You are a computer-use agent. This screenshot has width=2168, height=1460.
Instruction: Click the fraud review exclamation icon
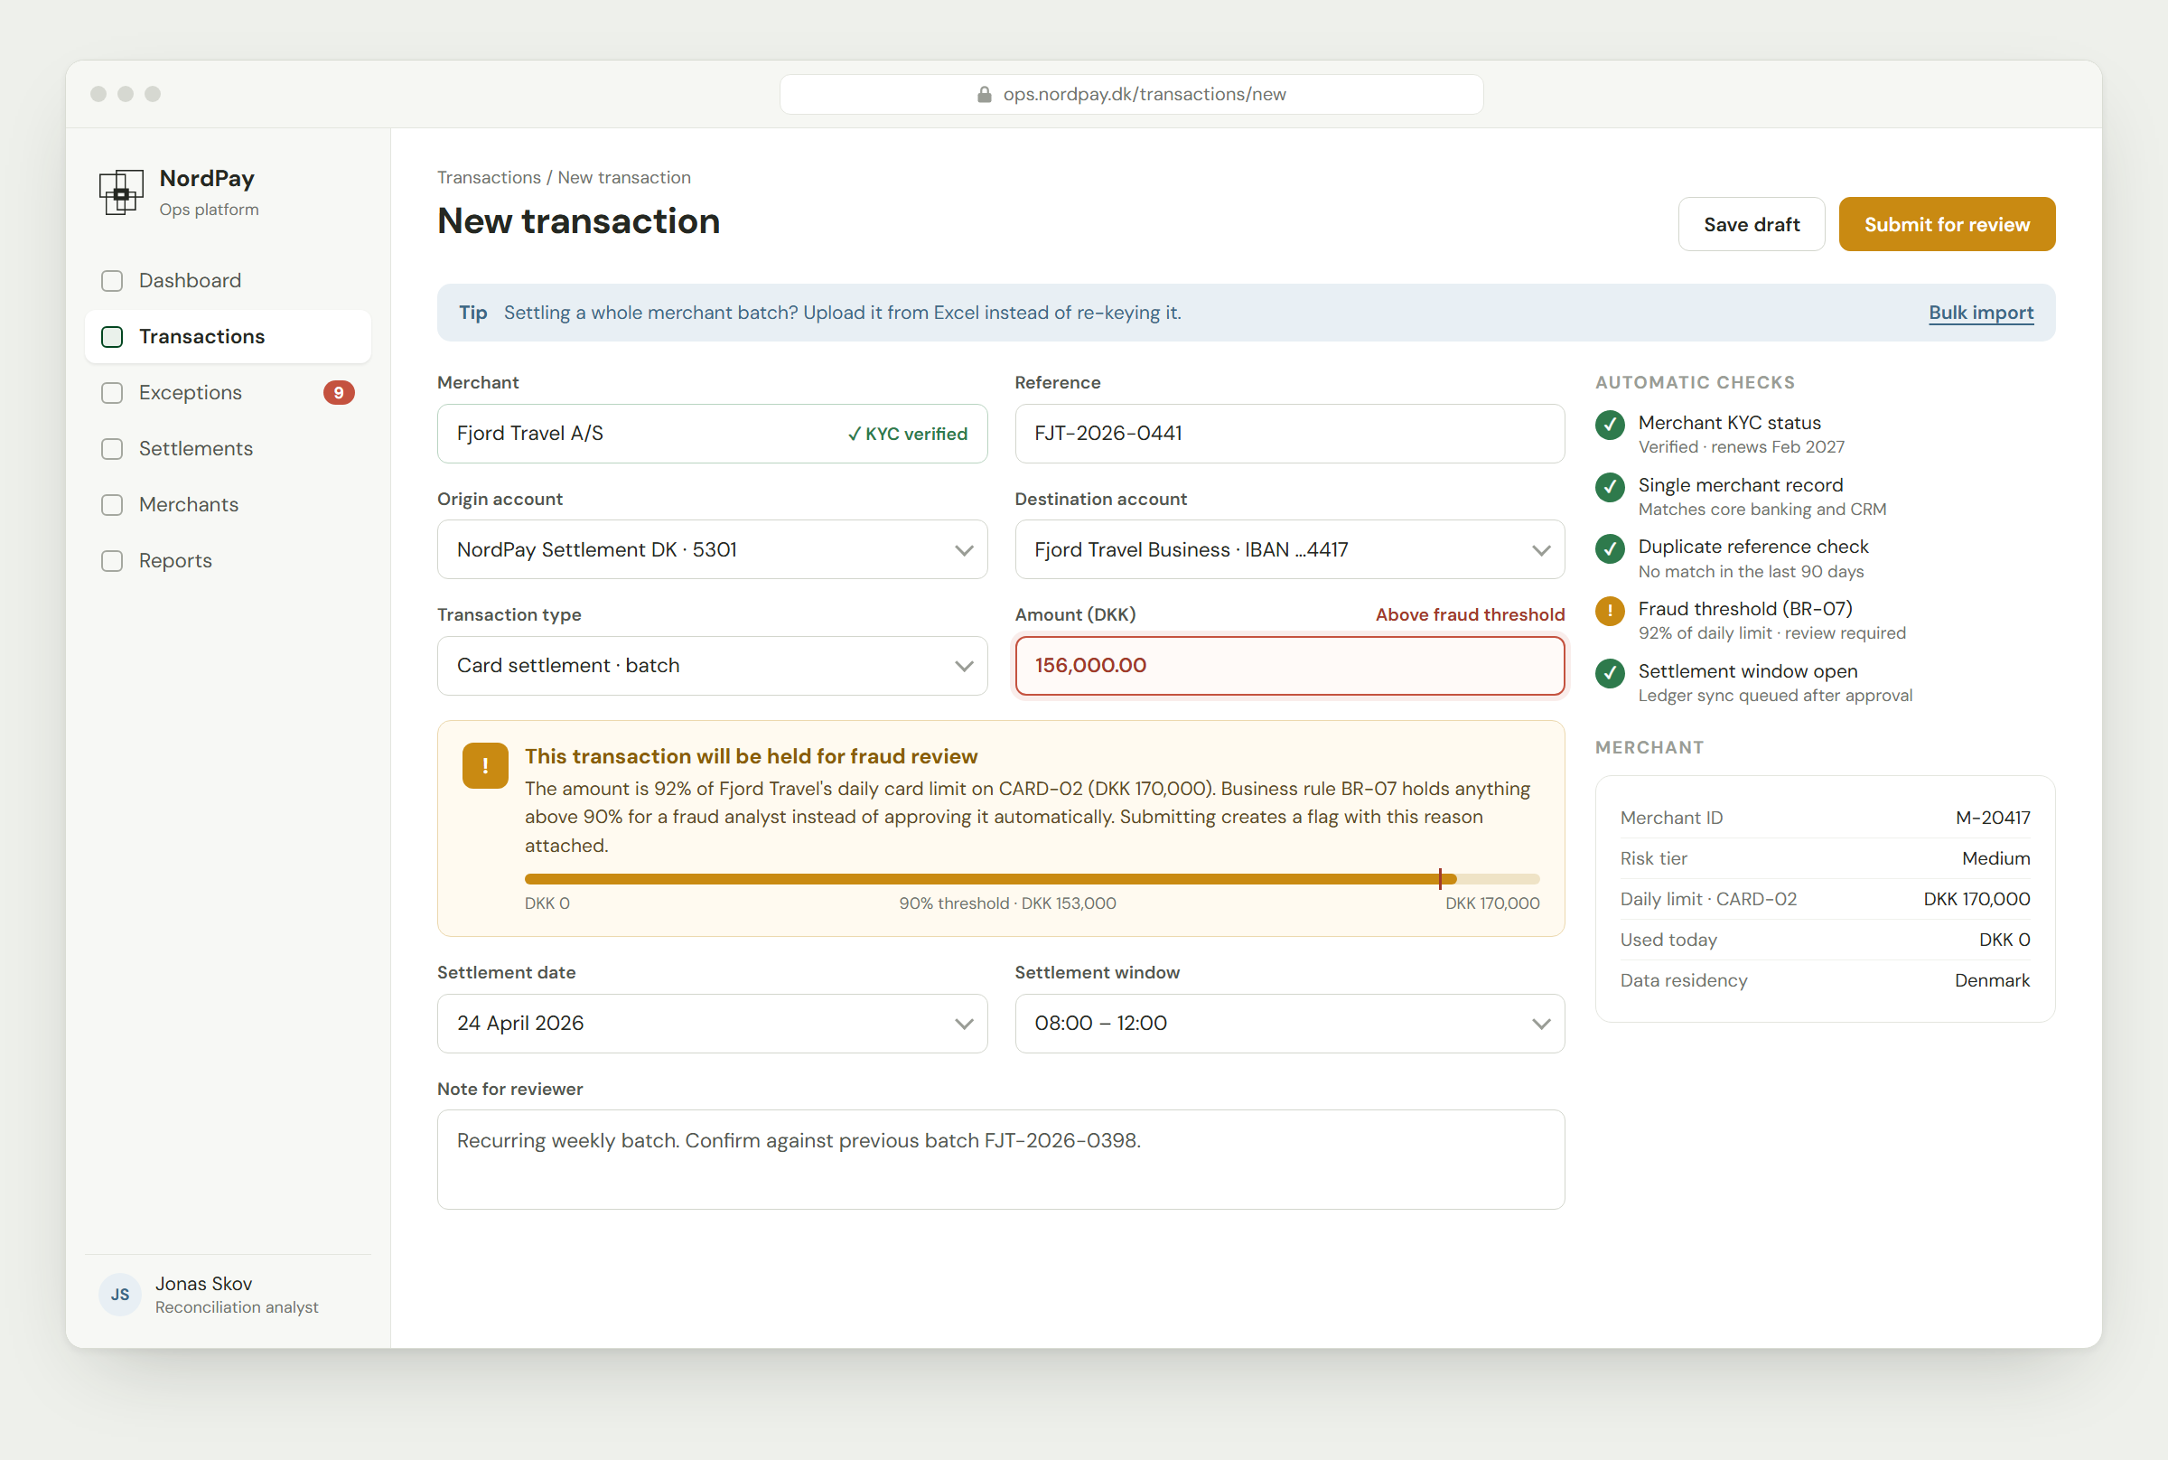[x=485, y=765]
